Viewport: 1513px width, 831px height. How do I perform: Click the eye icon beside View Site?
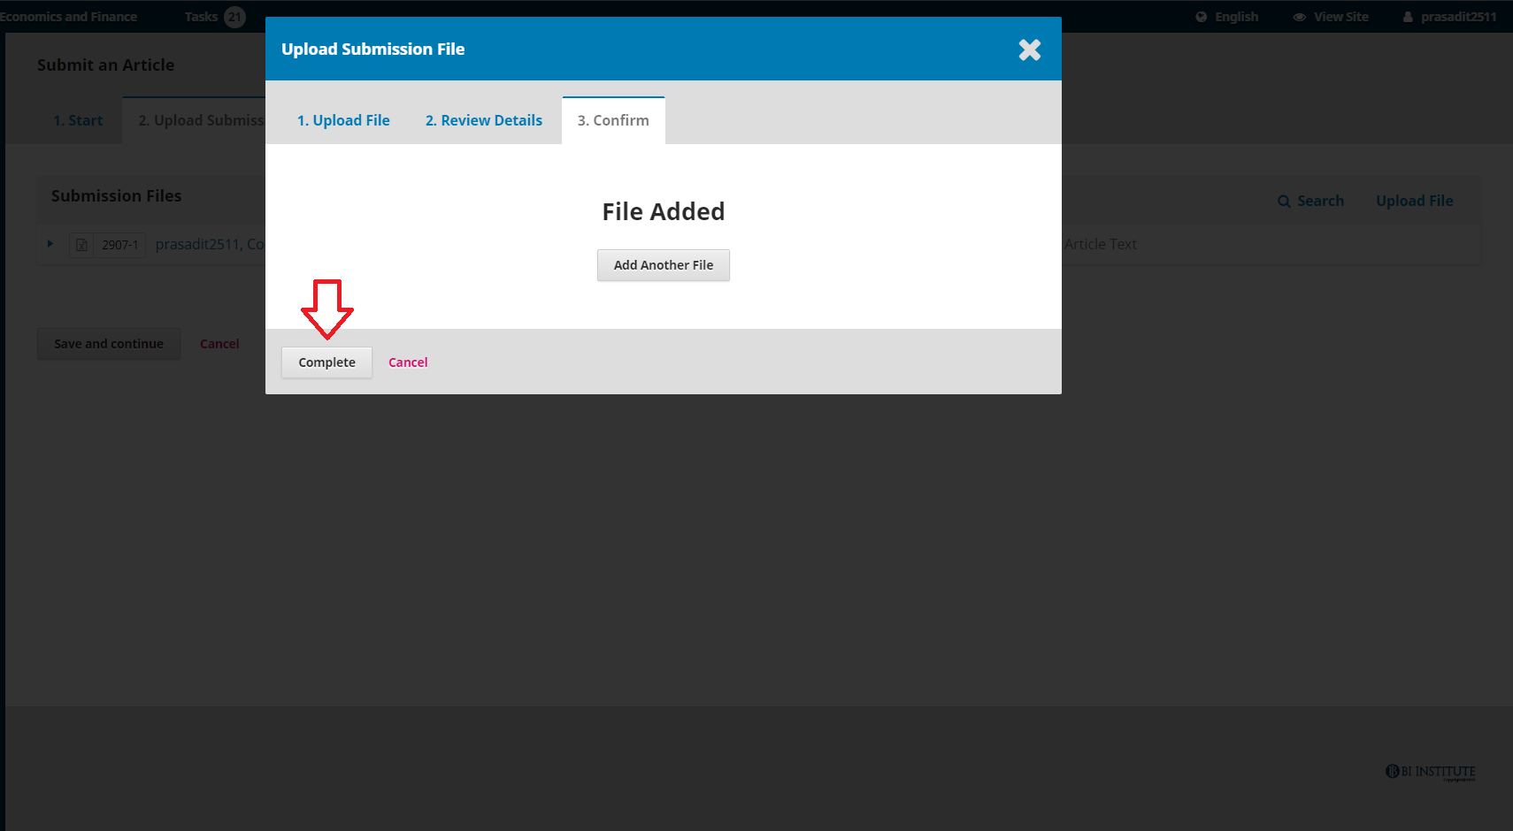point(1299,17)
